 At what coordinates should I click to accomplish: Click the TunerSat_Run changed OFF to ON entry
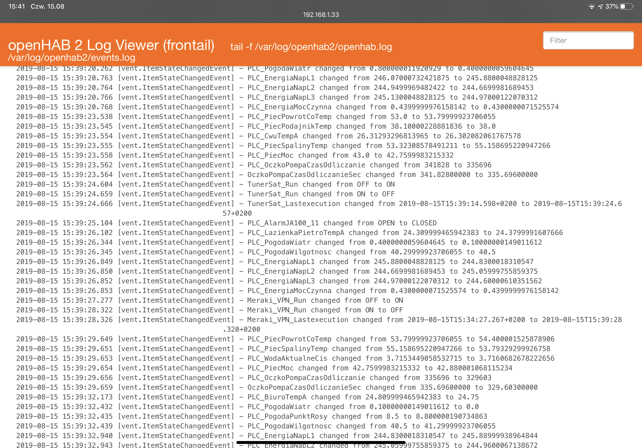coord(205,184)
